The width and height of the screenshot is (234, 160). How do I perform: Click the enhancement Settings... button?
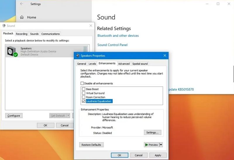pyautogui.click(x=152, y=133)
